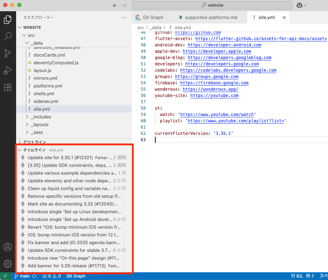This screenshot has height=280, width=328.
Task: Open the Source Control view
Action: pyautogui.click(x=8, y=53)
